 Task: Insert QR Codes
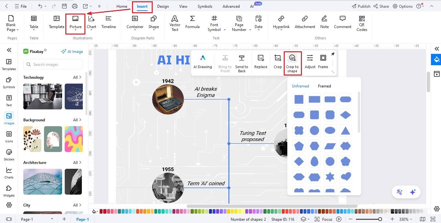point(362,23)
